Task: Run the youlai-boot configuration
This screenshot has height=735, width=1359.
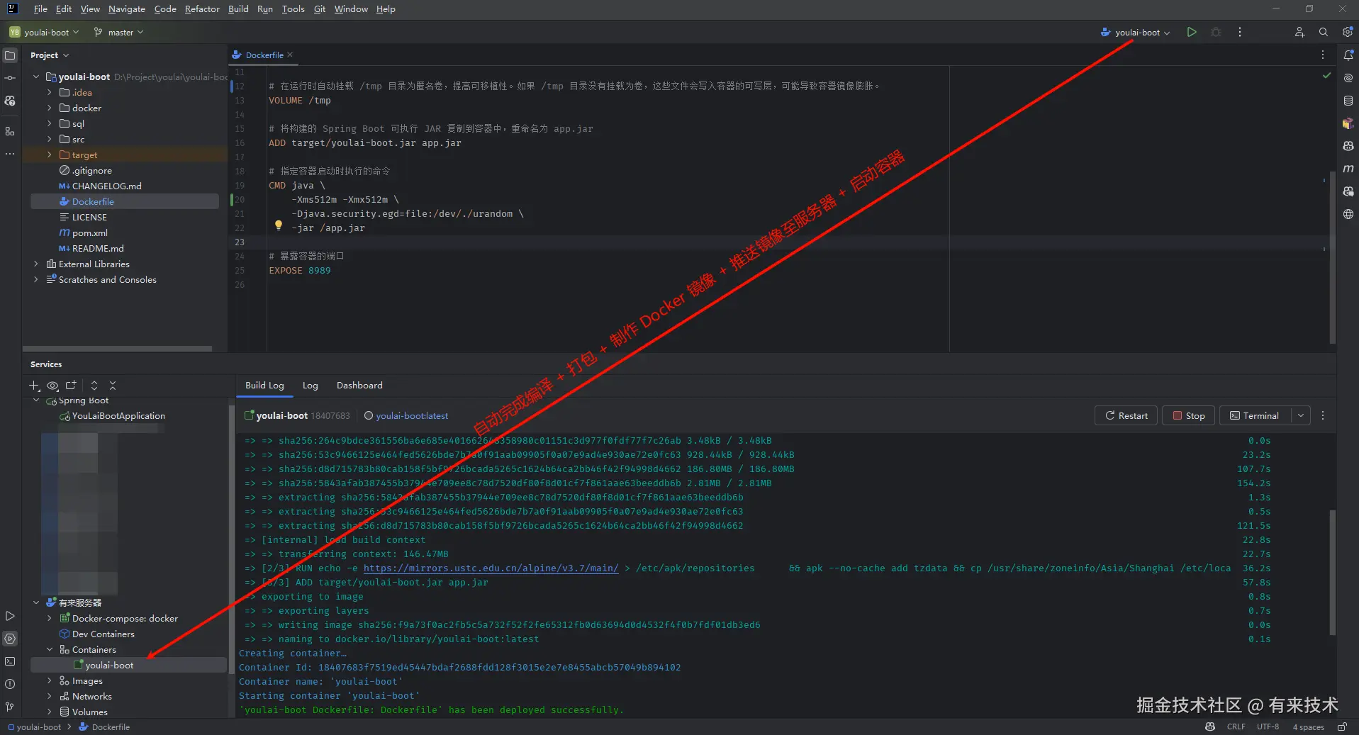Action: point(1192,32)
